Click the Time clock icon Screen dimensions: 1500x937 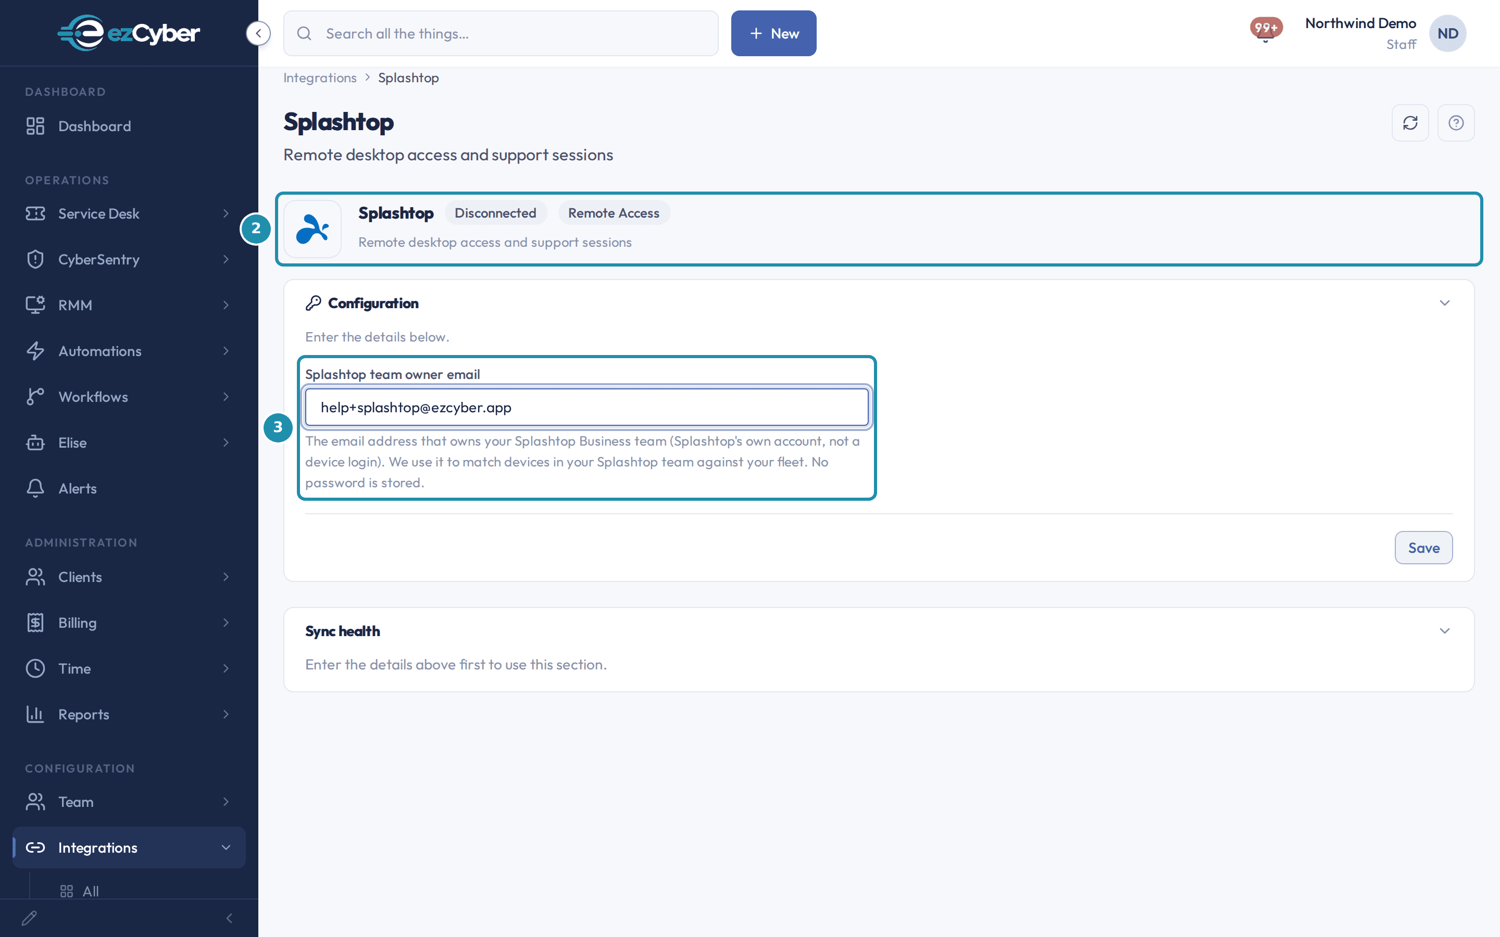point(35,669)
